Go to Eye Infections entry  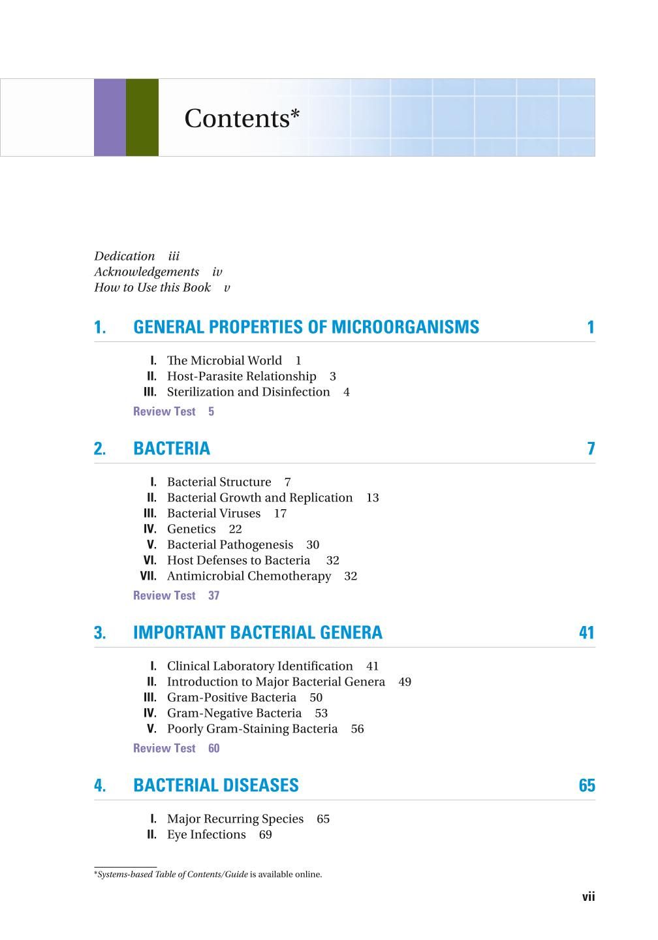(206, 834)
